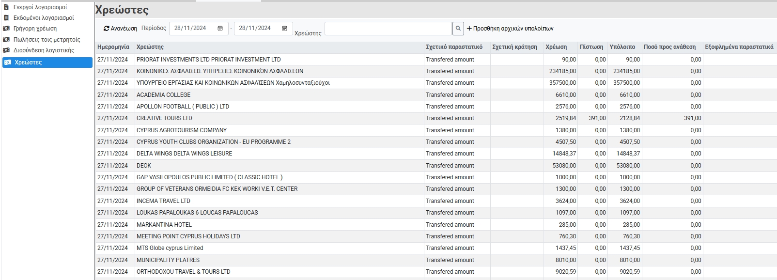Viewport: 777px width, 280px height.
Task: Click the Εκδομένοι λογαριασμοί sidebar icon
Action: (x=6, y=18)
